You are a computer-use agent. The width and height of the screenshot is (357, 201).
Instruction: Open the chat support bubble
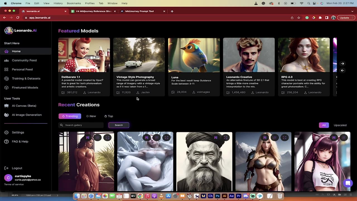pyautogui.click(x=348, y=183)
